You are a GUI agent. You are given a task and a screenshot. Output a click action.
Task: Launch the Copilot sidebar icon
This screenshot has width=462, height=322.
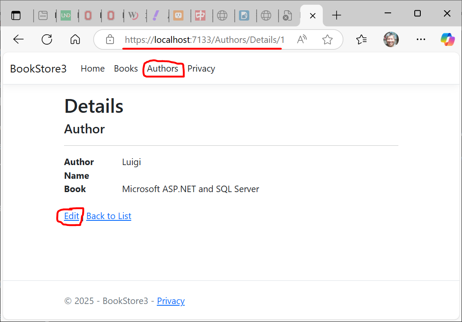pyautogui.click(x=447, y=39)
